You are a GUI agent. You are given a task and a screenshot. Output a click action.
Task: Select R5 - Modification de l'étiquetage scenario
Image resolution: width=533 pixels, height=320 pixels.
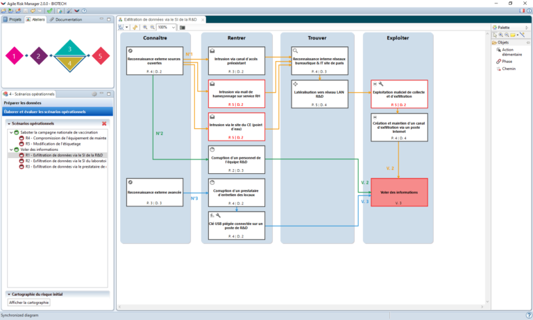(x=50, y=144)
